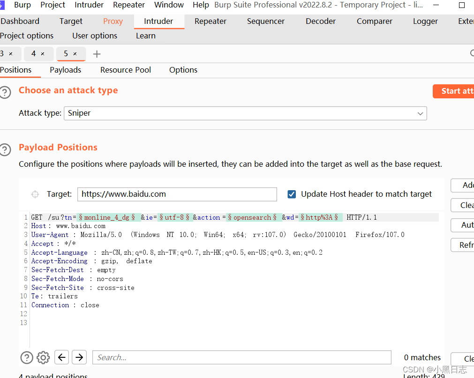Switch to the Proxy tab
The height and width of the screenshot is (378, 474).
[x=113, y=21]
